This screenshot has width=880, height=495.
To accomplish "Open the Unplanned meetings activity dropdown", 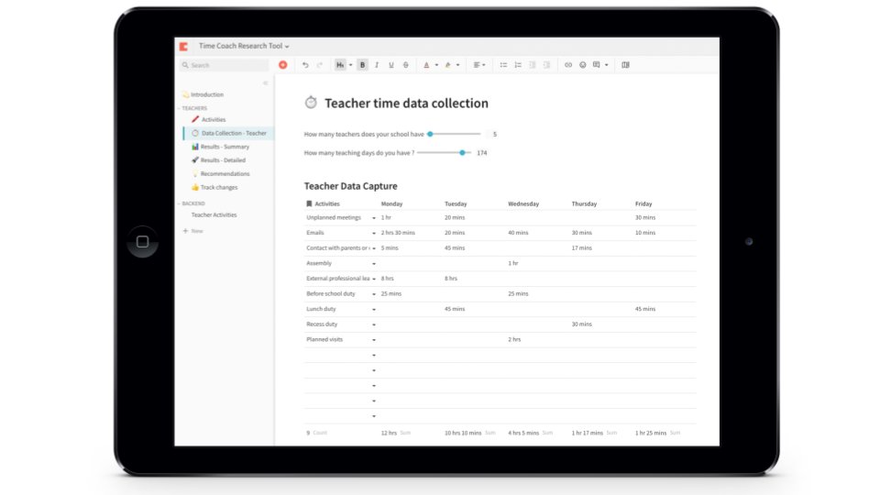I will (374, 218).
